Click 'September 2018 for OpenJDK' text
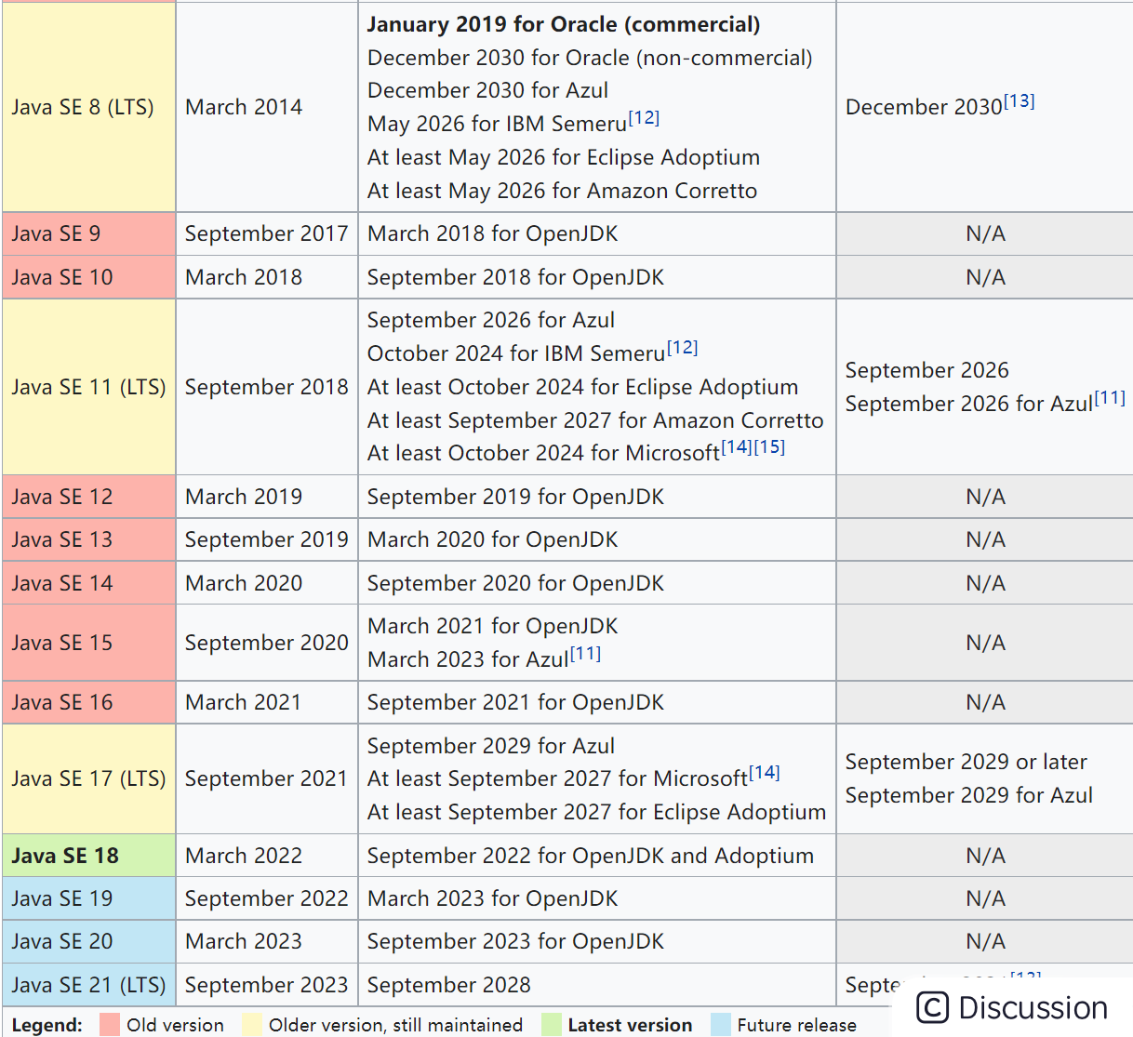Image resolution: width=1133 pixels, height=1037 pixels. coord(516,277)
